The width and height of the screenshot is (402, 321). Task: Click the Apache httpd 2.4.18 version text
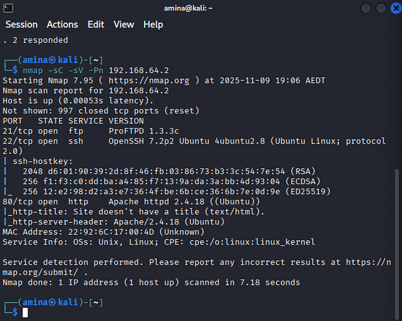pos(156,202)
